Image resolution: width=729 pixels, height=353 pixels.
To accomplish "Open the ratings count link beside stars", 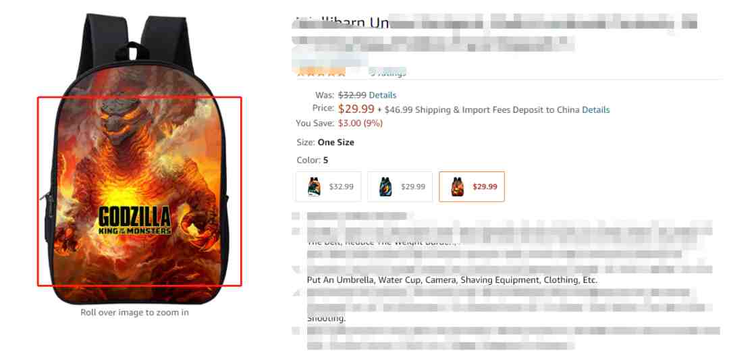I will point(387,72).
